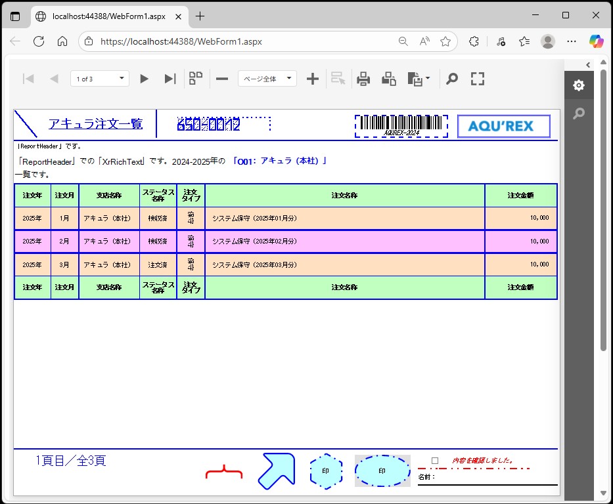The height and width of the screenshot is (504, 613).
Task: Open export options gear tab in side panel
Action: pos(578,85)
